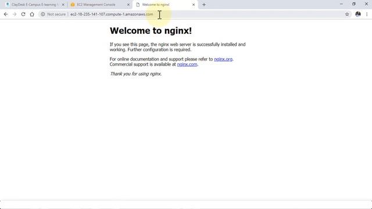This screenshot has width=372, height=209.
Task: Restore down the browser window
Action: pyautogui.click(x=354, y=4)
